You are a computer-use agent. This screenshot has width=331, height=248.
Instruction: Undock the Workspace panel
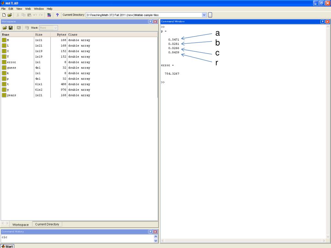(x=150, y=22)
